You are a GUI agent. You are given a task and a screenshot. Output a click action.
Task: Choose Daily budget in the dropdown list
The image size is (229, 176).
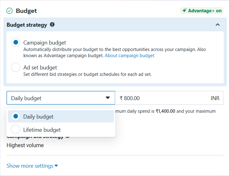click(61, 116)
